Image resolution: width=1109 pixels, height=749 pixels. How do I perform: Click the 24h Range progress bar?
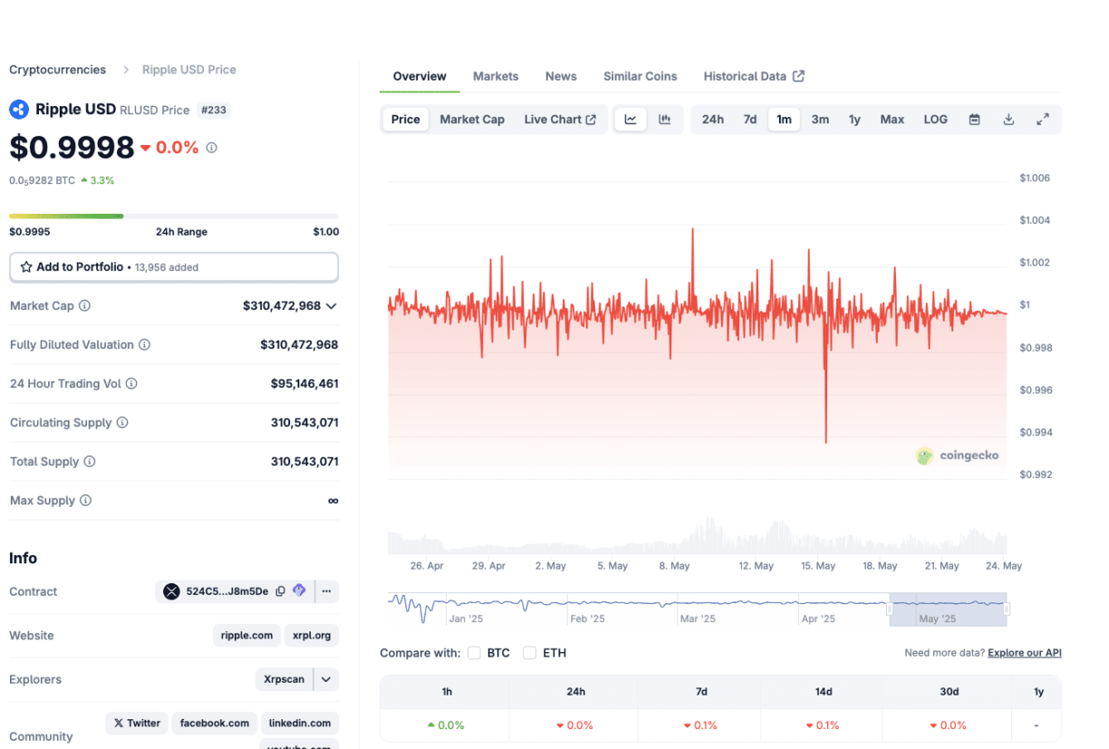point(174,216)
